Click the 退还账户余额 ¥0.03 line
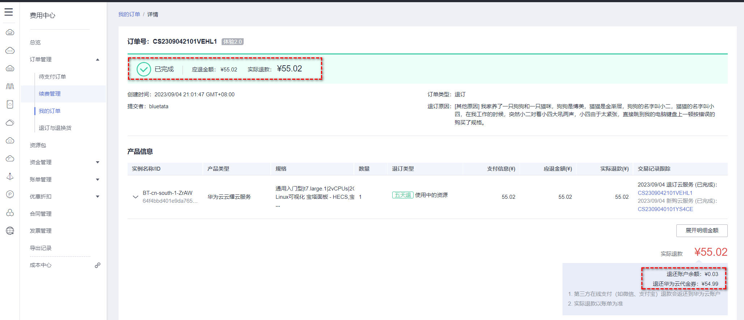The width and height of the screenshot is (744, 320). click(692, 274)
